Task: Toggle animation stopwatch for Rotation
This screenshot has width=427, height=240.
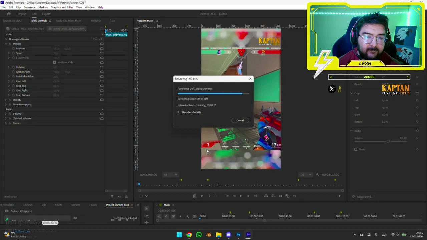Action: coord(14,67)
